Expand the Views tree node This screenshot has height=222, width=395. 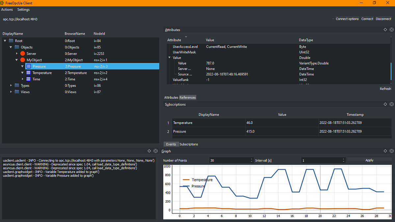pos(11,92)
